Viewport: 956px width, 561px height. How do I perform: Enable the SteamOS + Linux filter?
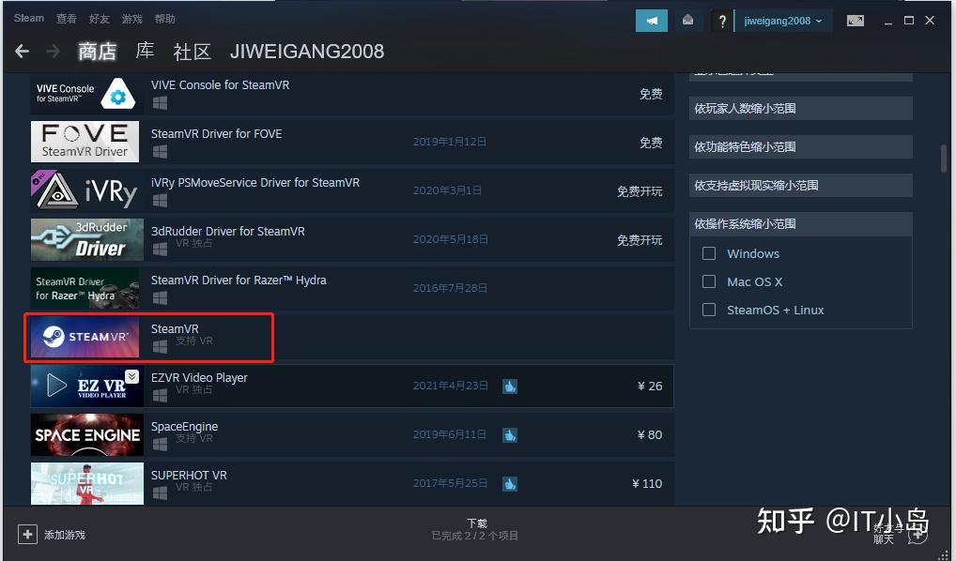tap(709, 310)
